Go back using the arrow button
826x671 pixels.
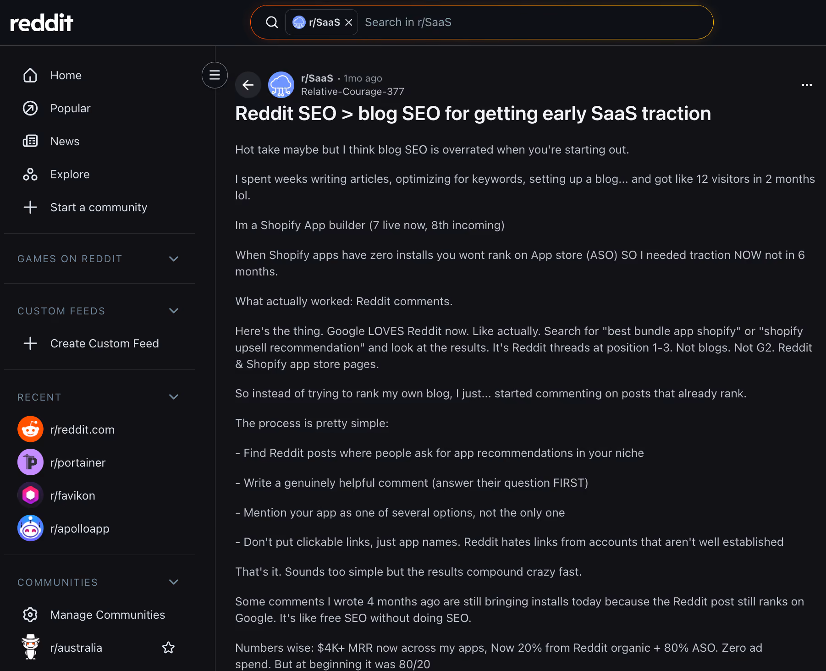click(248, 85)
